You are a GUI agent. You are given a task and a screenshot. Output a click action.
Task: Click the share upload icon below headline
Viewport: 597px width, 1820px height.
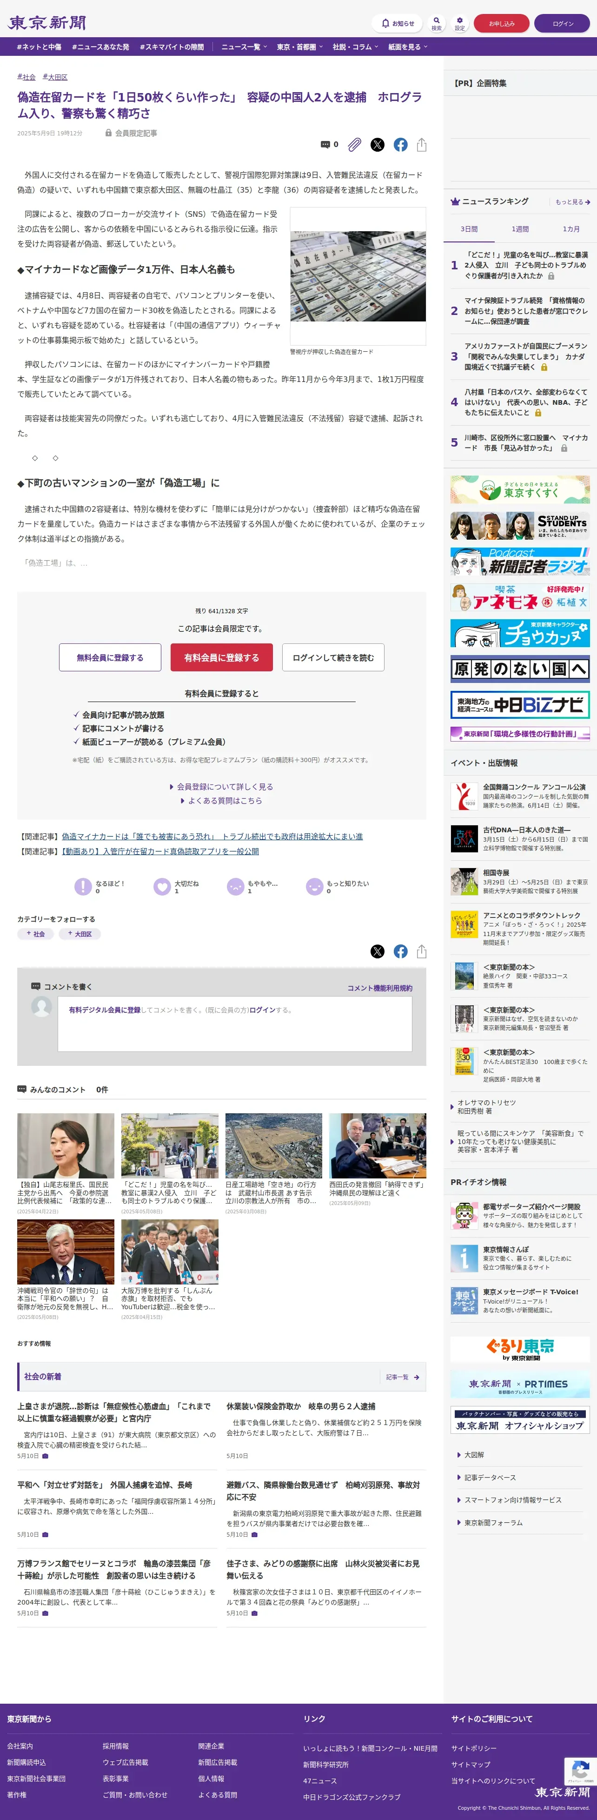(x=422, y=145)
